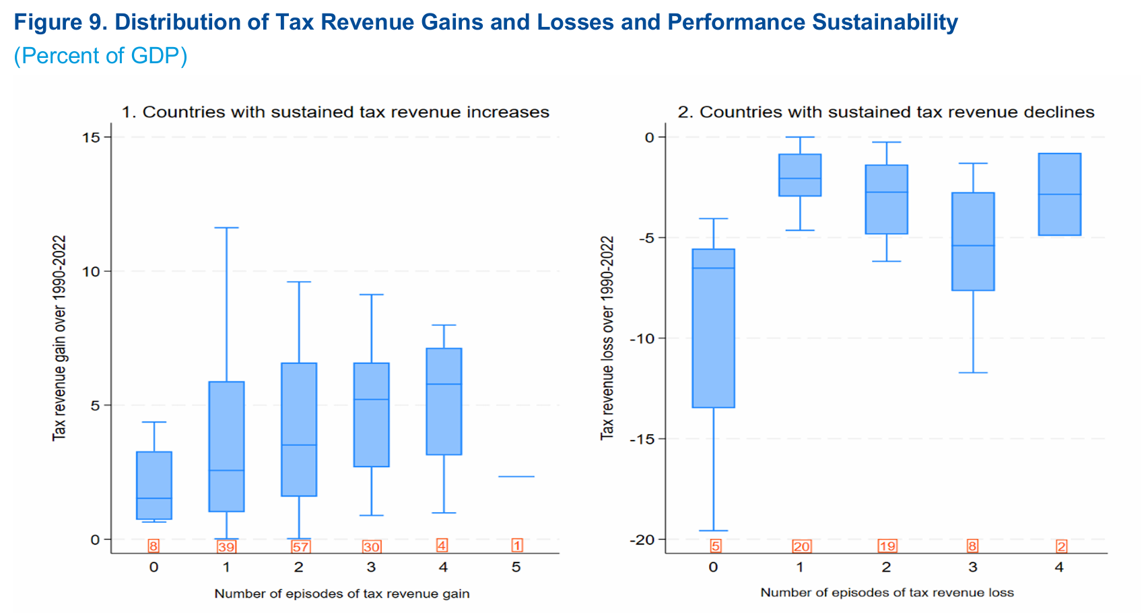Click the '(Percent of GDP)' subtitle

click(100, 55)
